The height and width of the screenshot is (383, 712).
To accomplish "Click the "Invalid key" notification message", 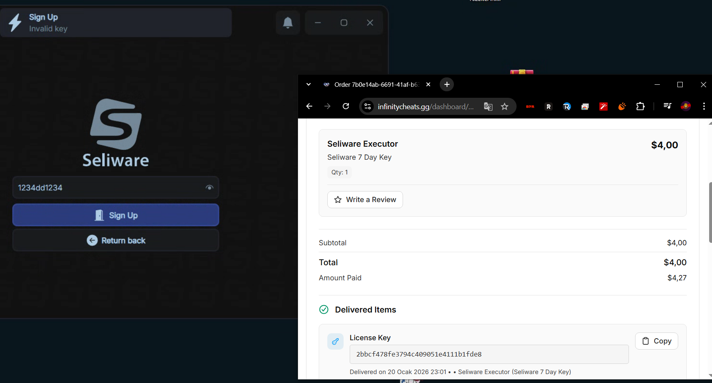I will pyautogui.click(x=48, y=29).
